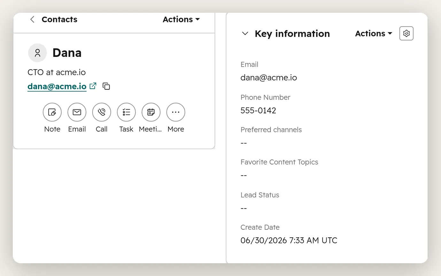Edit the empty Preferred channels field
This screenshot has height=276, width=441.
pyautogui.click(x=244, y=143)
